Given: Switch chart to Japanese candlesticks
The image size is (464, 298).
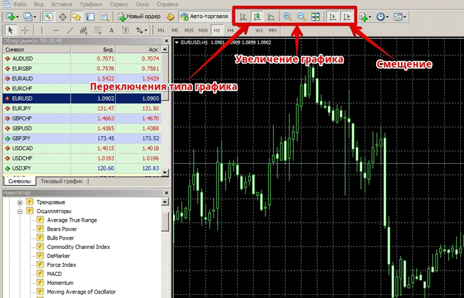Looking at the screenshot, I should 257,17.
